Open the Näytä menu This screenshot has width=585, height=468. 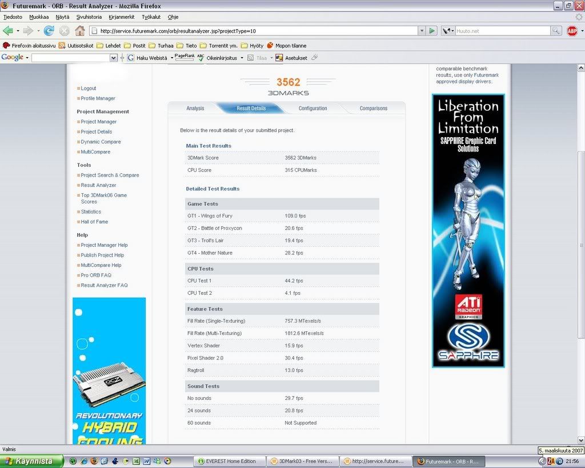(x=62, y=17)
